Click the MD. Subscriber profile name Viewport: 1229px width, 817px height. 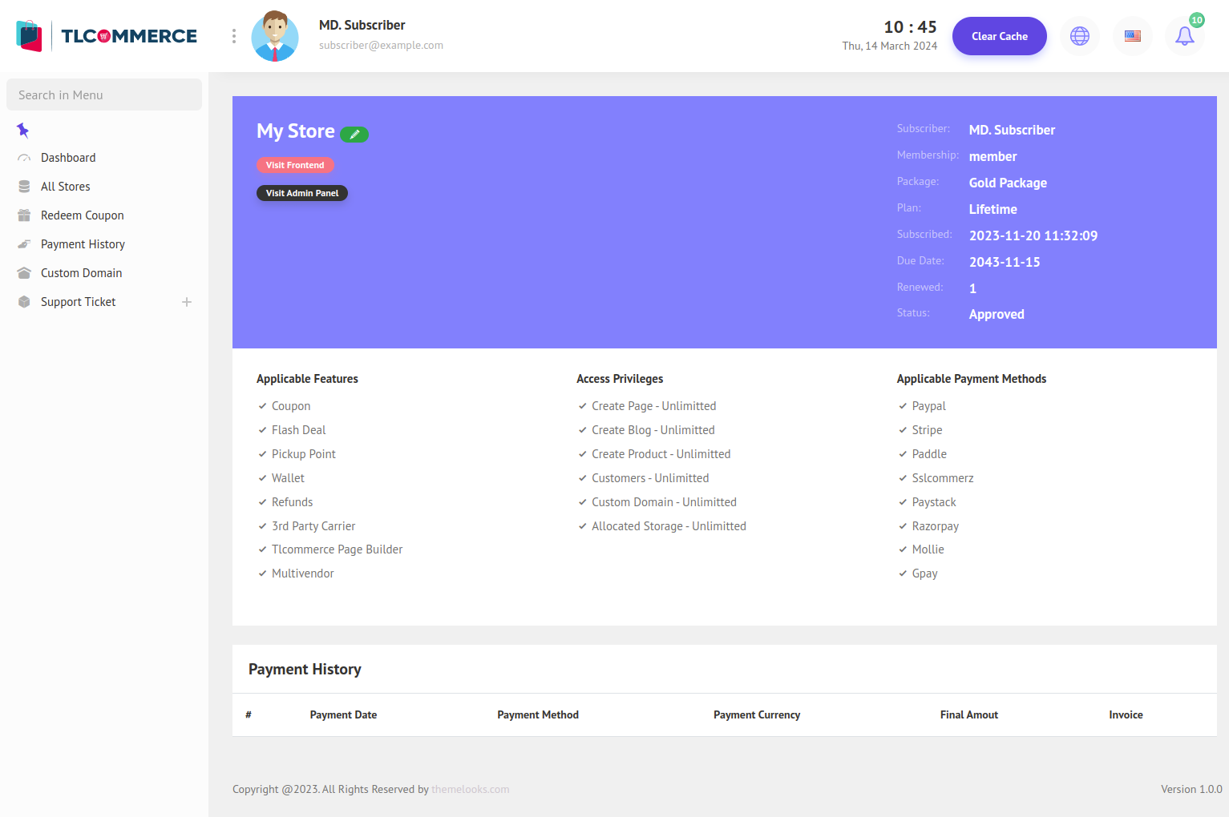coord(362,25)
